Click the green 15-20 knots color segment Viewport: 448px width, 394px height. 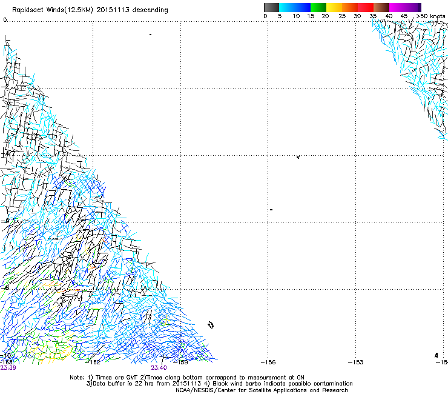318,7
